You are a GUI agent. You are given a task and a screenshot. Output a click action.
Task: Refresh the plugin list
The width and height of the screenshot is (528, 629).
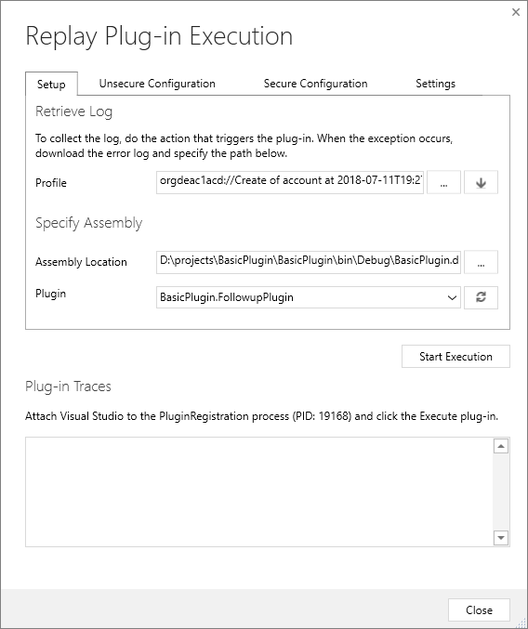click(481, 297)
